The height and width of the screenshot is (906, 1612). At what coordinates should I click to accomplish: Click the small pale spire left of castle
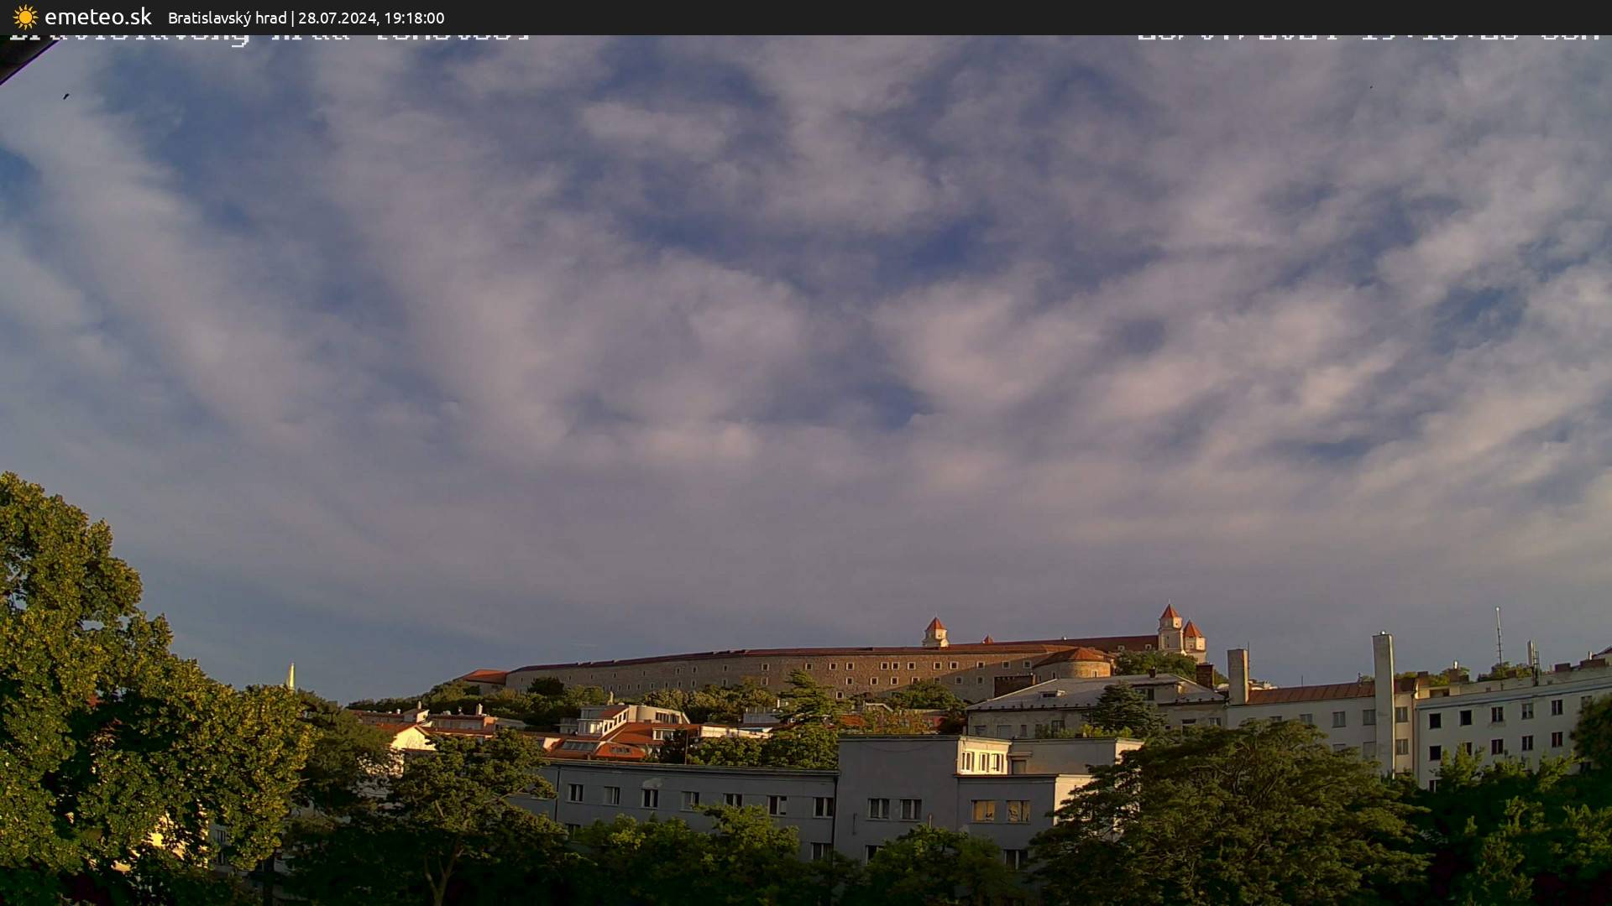(x=291, y=675)
